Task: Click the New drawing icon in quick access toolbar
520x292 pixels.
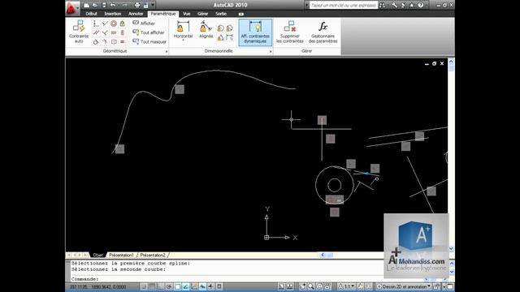Action: 86,5
